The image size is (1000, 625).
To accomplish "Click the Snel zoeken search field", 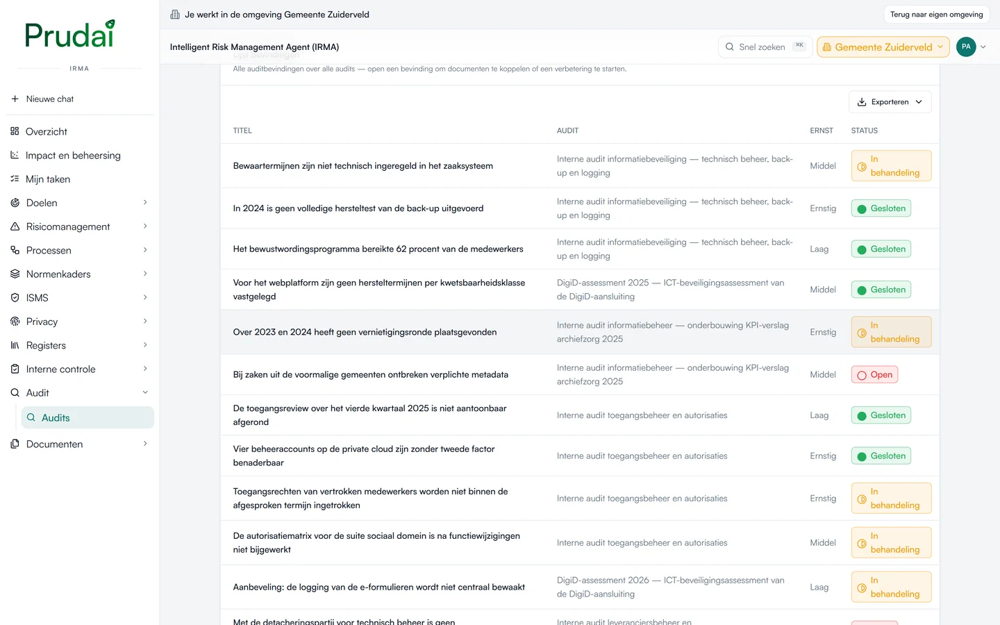I will point(765,47).
